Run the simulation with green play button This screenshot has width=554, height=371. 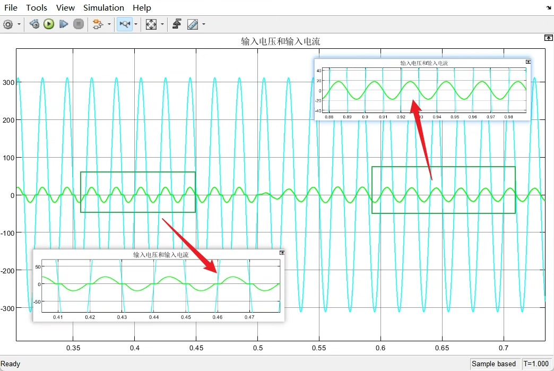click(49, 24)
